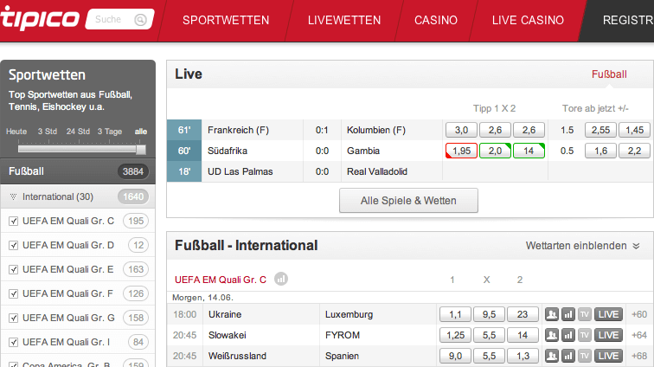Click LIVE badge for Ukraine vs Luxemburg

point(608,314)
